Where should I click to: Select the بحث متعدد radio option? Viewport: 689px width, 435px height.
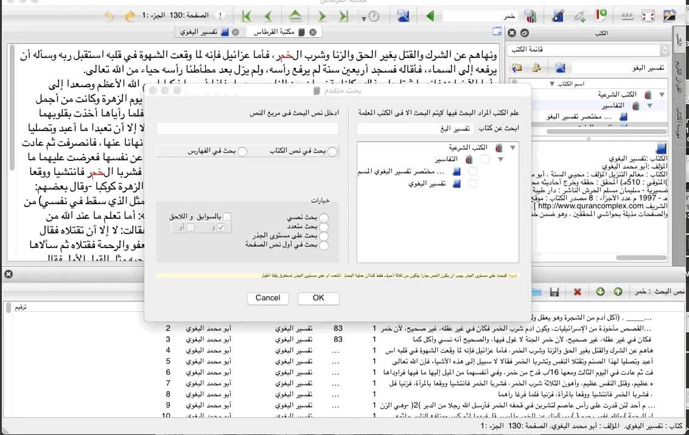click(x=324, y=227)
